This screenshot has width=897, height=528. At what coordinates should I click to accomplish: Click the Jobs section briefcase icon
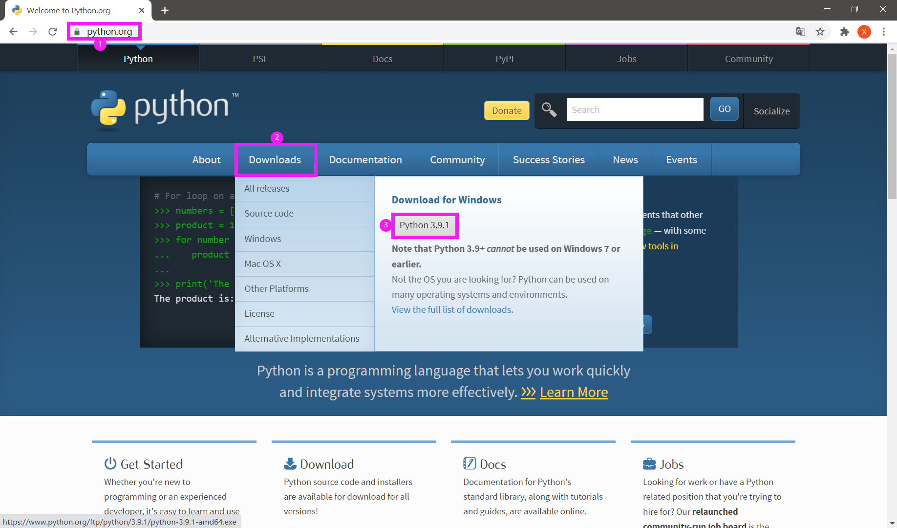coord(649,463)
